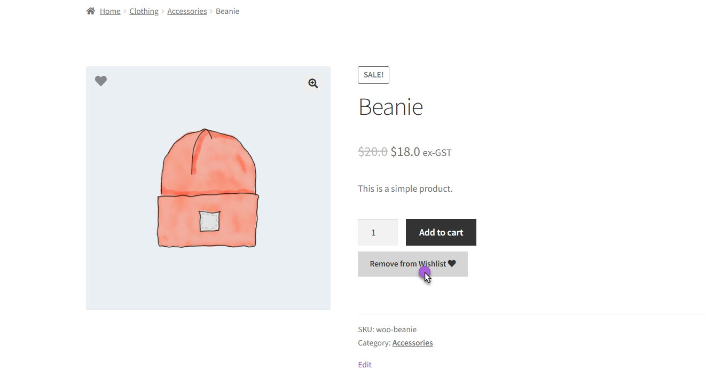Go to the Clothing breadcrumb link
Screen dimensions: 706x377
[144, 11]
